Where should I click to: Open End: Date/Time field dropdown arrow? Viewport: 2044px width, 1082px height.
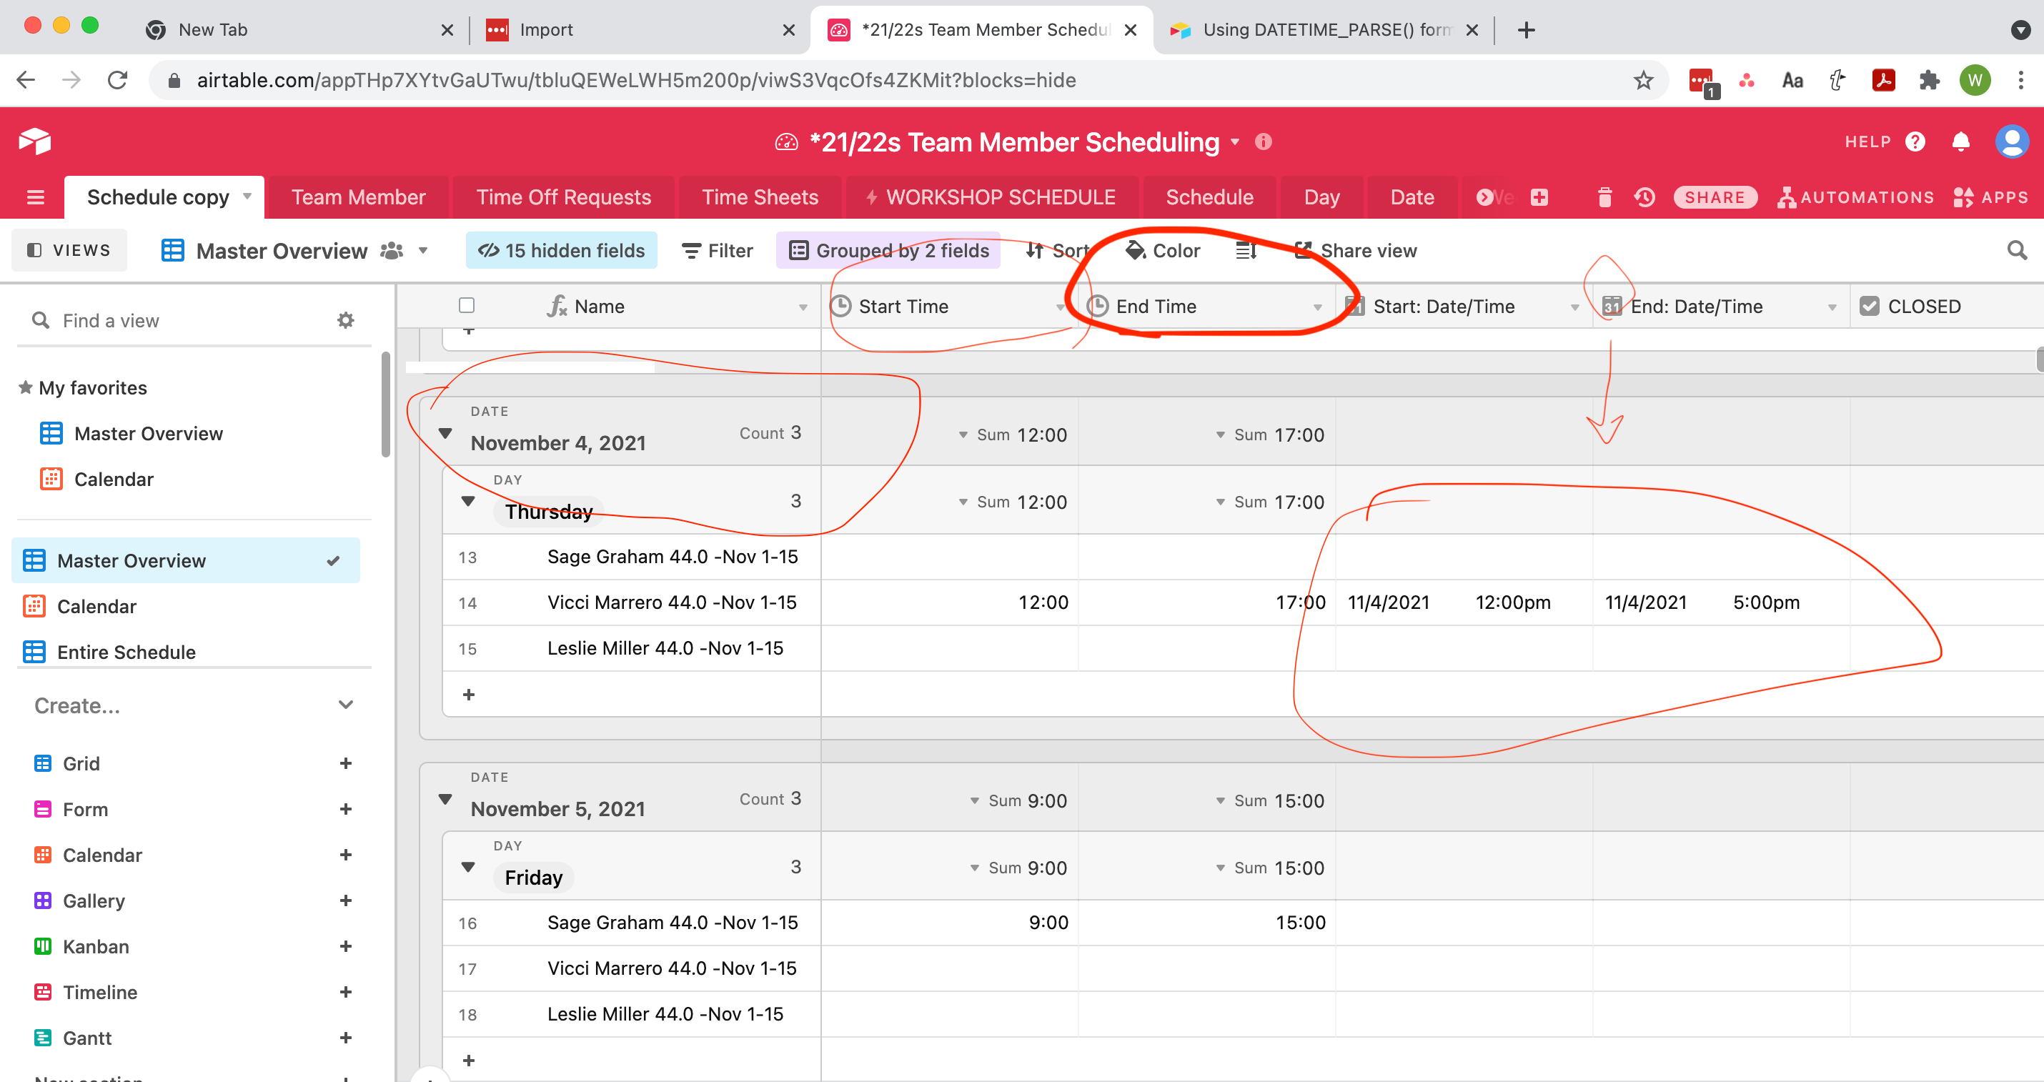pos(1832,308)
